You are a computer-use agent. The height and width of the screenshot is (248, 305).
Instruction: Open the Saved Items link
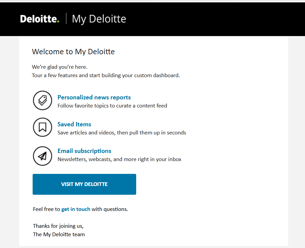pos(74,124)
